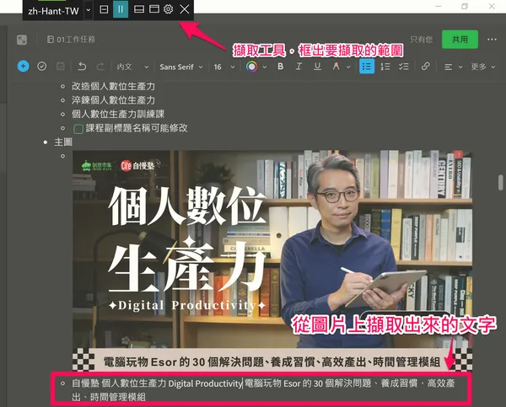Expand the 更多 toolbar menu
Image resolution: width=506 pixels, height=407 pixels.
[x=482, y=67]
